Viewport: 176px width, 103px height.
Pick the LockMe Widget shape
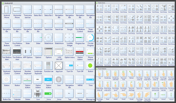(x=69, y=38)
